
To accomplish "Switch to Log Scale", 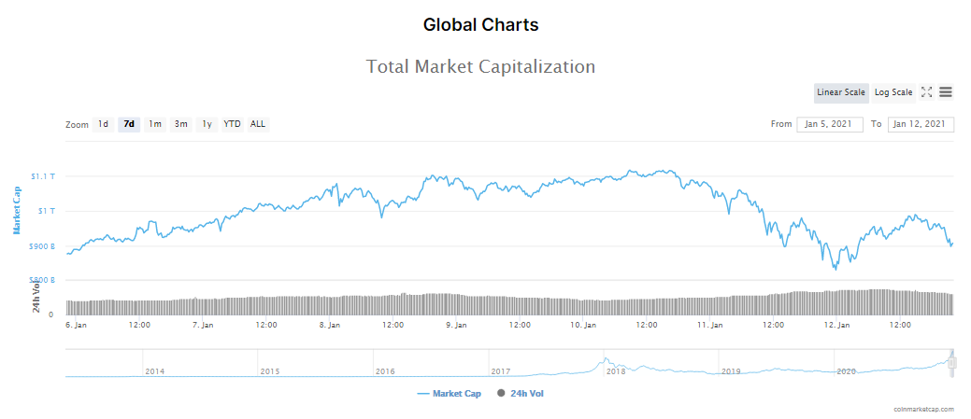I will [893, 92].
